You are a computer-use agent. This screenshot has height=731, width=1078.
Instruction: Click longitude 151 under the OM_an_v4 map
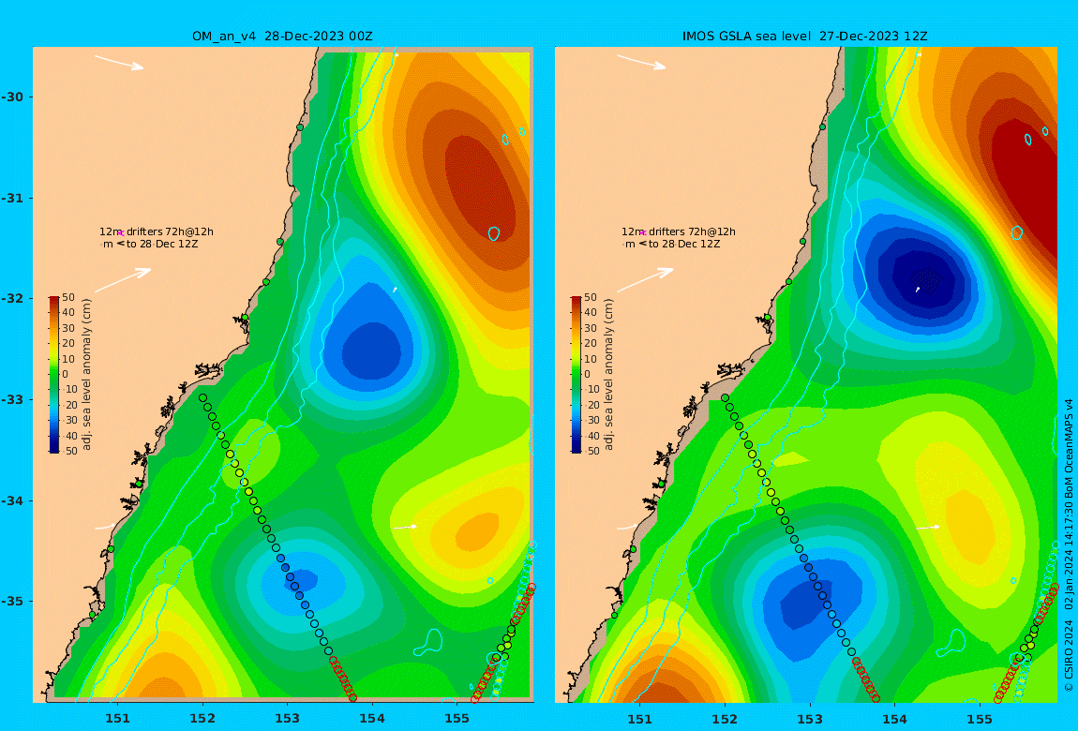pyautogui.click(x=117, y=719)
